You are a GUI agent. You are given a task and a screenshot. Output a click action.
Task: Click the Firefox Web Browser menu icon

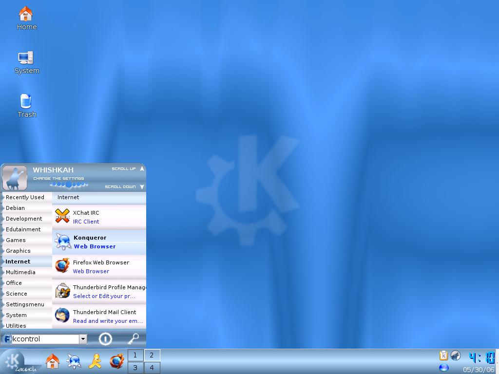click(x=62, y=265)
